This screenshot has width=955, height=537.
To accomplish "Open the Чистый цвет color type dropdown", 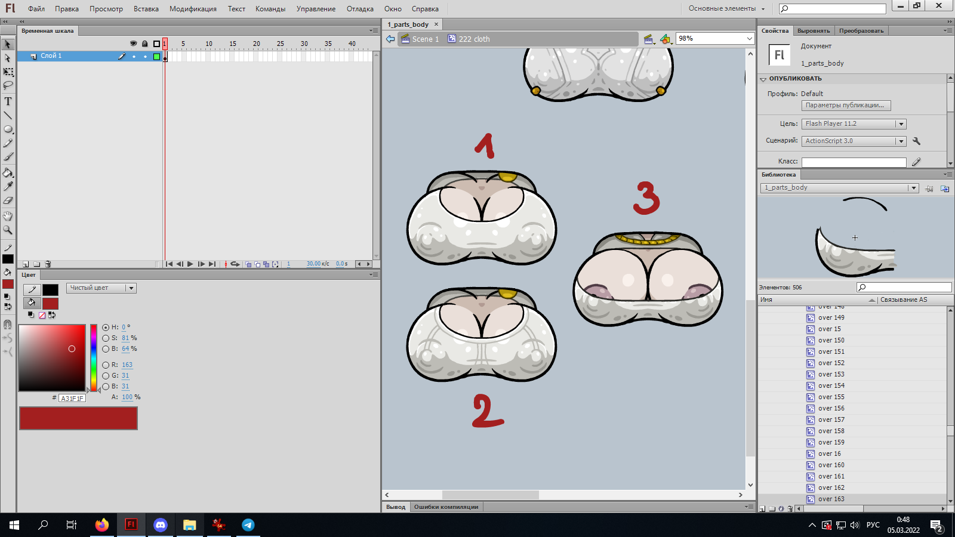I will point(101,288).
